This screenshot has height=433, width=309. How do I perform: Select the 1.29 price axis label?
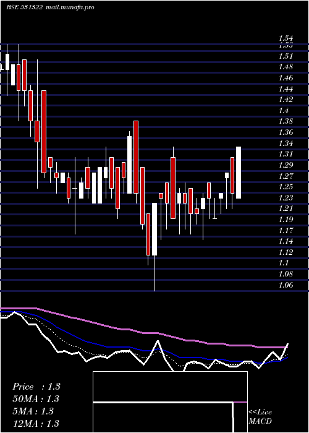point(286,165)
